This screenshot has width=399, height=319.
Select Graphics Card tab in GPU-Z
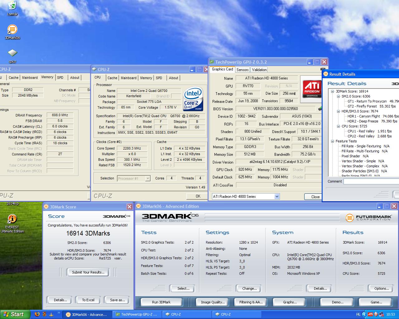(x=222, y=69)
